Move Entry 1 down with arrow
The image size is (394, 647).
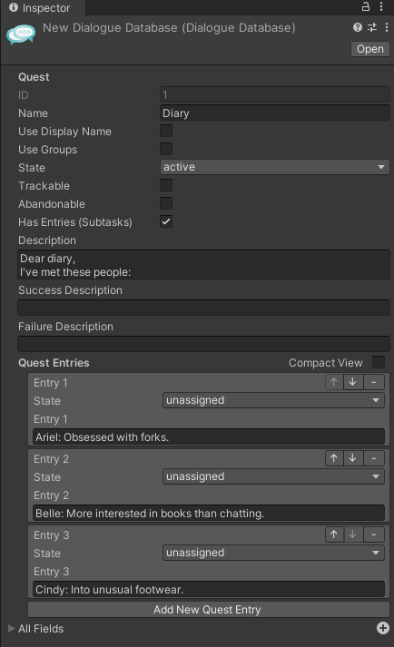pos(353,382)
